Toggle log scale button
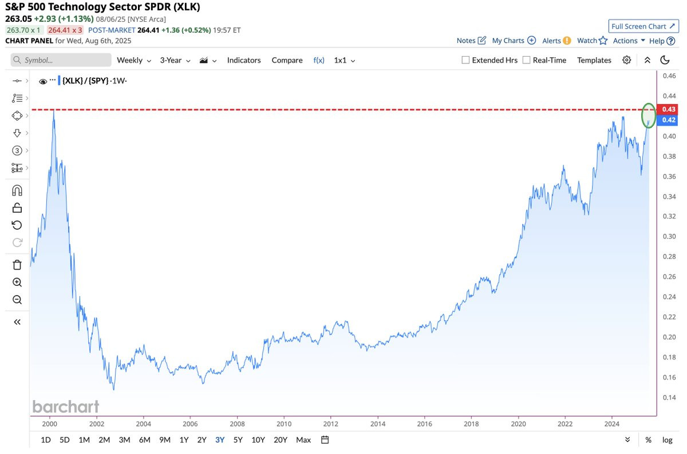This screenshot has width=687, height=454. pos(668,440)
